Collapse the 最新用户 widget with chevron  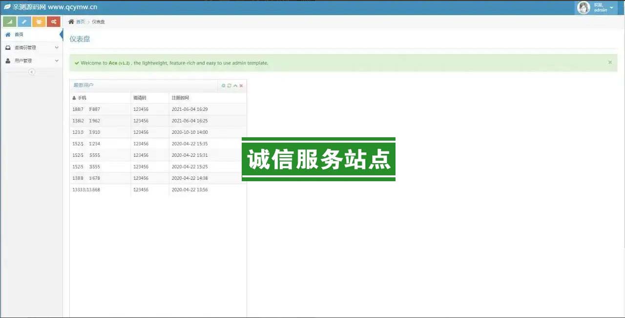tap(235, 85)
